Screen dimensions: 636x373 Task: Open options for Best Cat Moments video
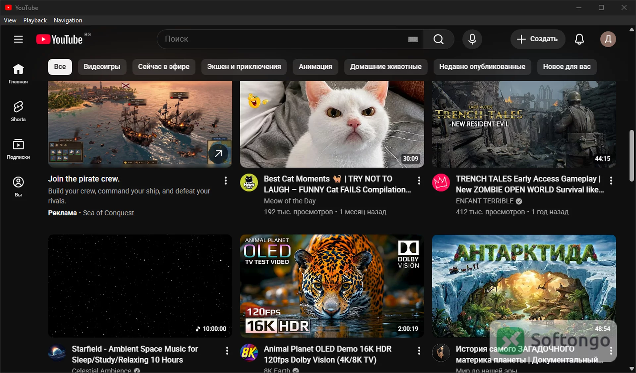pyautogui.click(x=419, y=180)
